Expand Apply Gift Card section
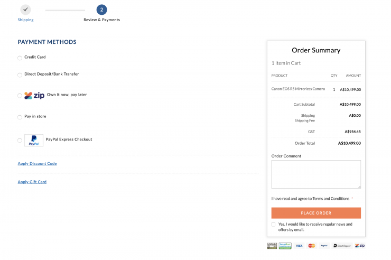Screen dimensions: 391x260 tap(32, 182)
